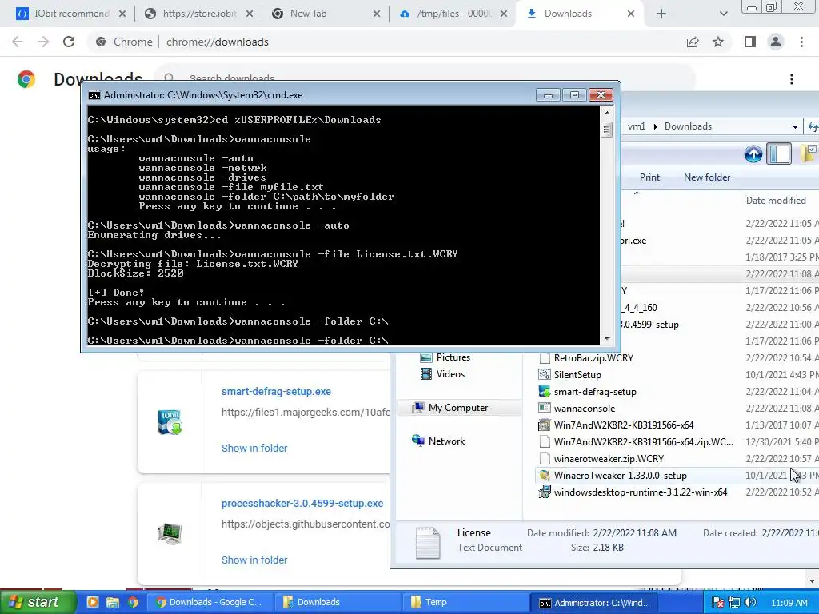Image resolution: width=819 pixels, height=614 pixels.
Task: Click the Chrome forward arrow
Action: click(x=43, y=42)
